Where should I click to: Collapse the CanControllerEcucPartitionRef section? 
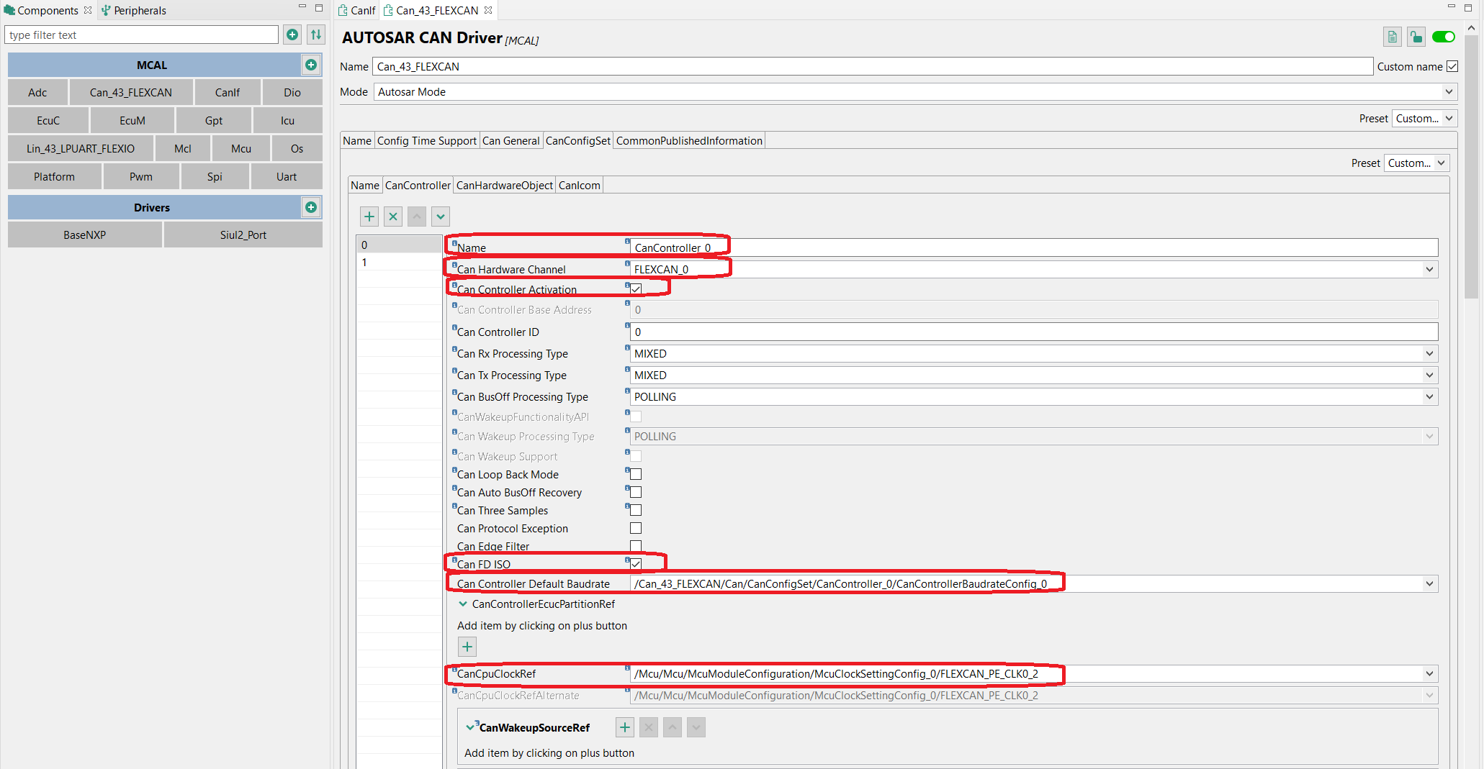pos(463,604)
